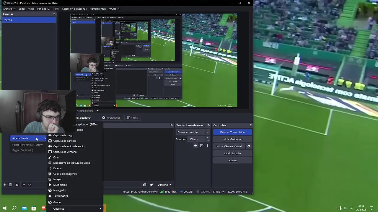Click the Captura de ventana window icon
Image resolution: width=378 pixels, height=212 pixels.
pos(50,152)
